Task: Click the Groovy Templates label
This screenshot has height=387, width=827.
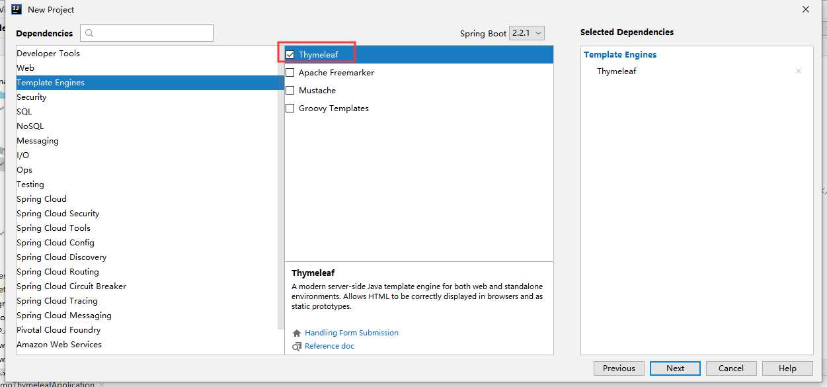Action: click(x=334, y=108)
